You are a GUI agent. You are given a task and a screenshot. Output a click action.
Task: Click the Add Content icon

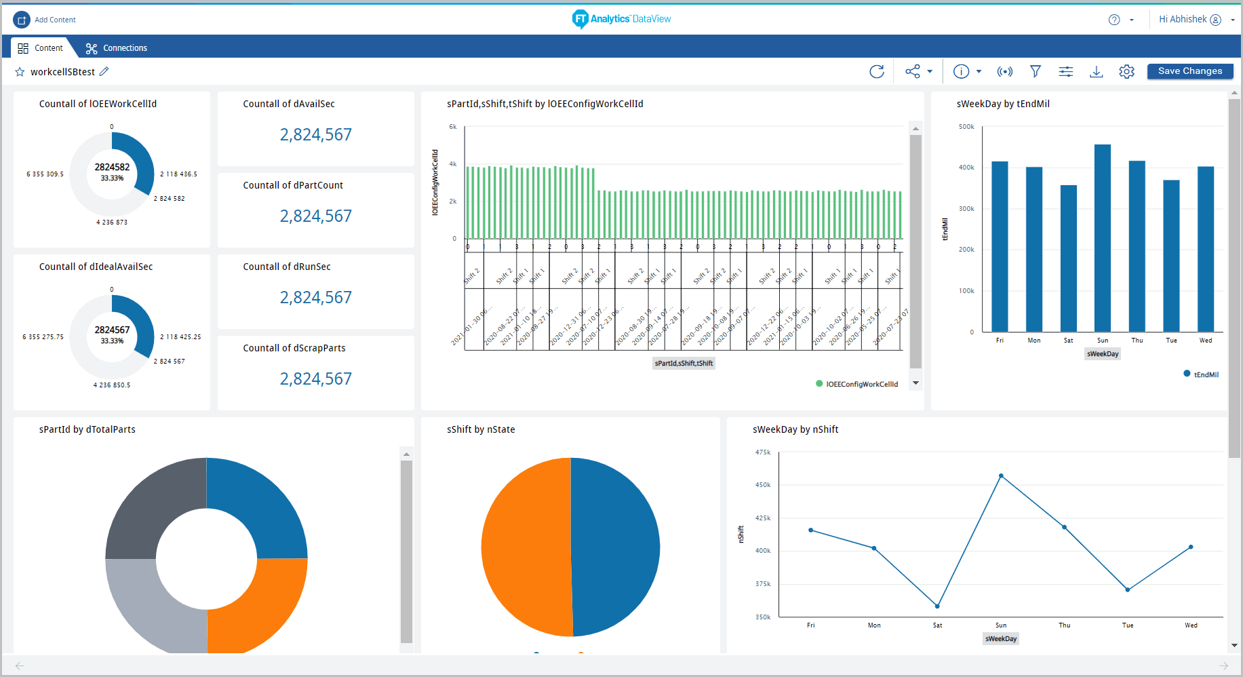pyautogui.click(x=22, y=20)
